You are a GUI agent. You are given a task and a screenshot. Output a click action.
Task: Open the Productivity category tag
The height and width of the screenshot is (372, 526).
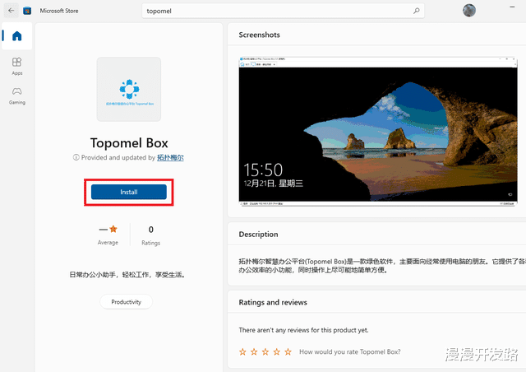pos(126,302)
